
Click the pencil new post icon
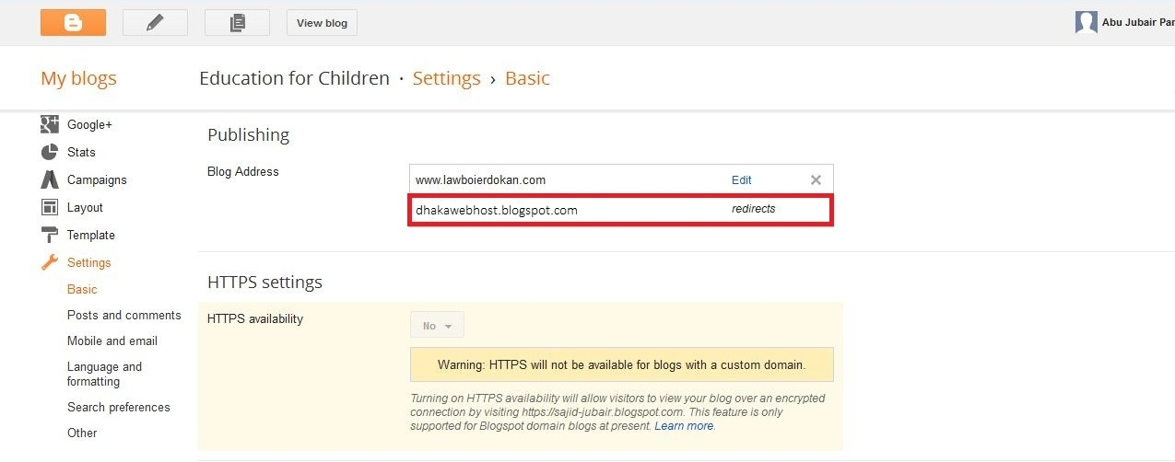click(155, 23)
